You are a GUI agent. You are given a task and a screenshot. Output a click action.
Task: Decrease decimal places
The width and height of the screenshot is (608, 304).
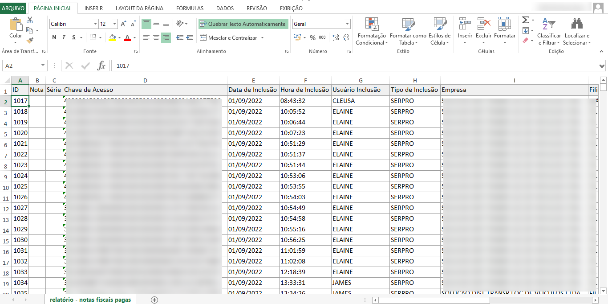click(345, 38)
